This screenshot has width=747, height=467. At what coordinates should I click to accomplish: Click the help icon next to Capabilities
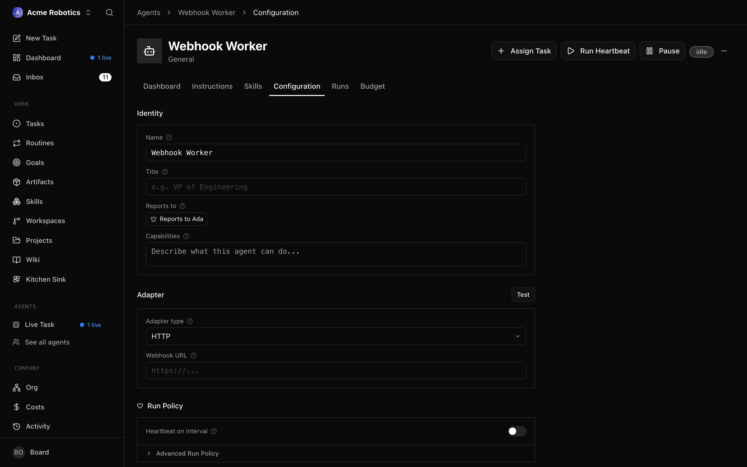(x=186, y=236)
